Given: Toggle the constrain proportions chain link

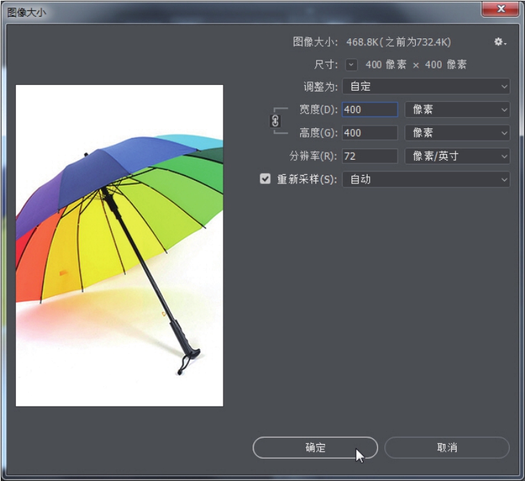Looking at the screenshot, I should [x=275, y=121].
